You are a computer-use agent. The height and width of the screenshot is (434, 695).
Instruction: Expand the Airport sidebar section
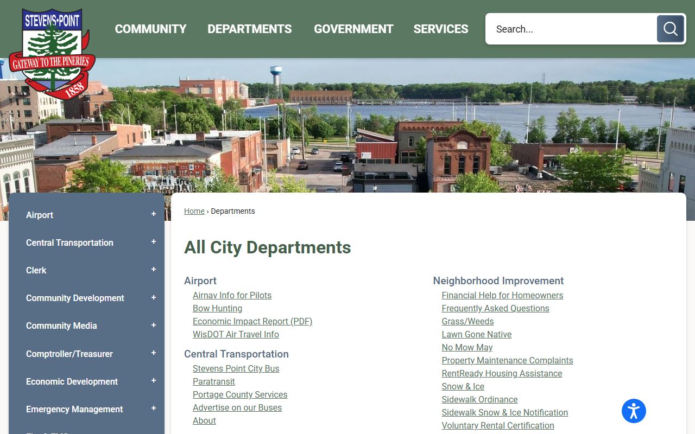[x=154, y=214]
